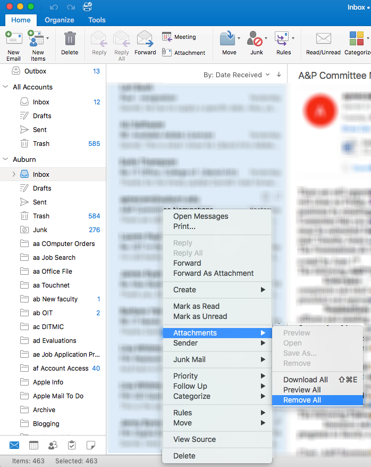Choose Download All in Attachments submenu
This screenshot has height=467, width=371.
[317, 380]
